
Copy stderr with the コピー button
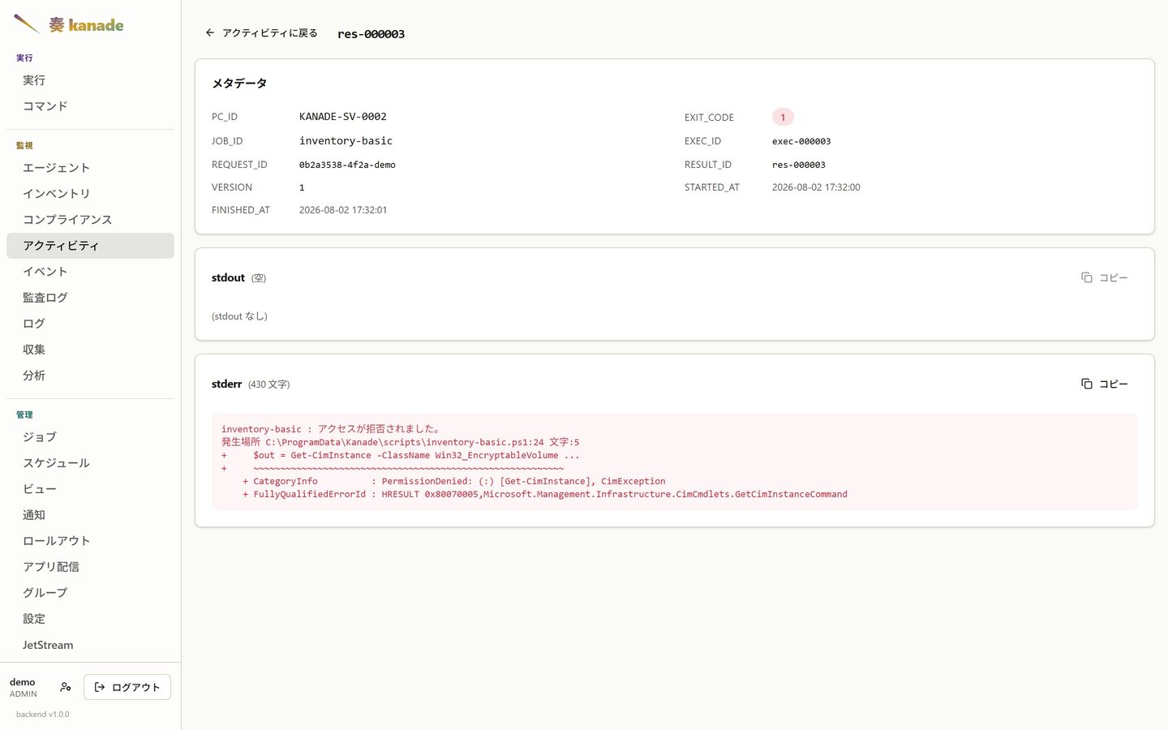click(x=1105, y=384)
